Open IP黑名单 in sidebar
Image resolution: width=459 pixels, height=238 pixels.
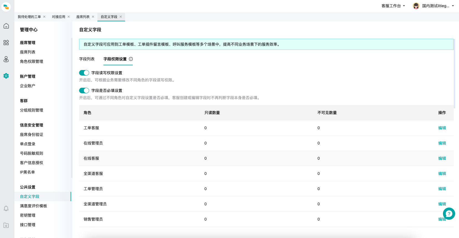[x=27, y=172]
